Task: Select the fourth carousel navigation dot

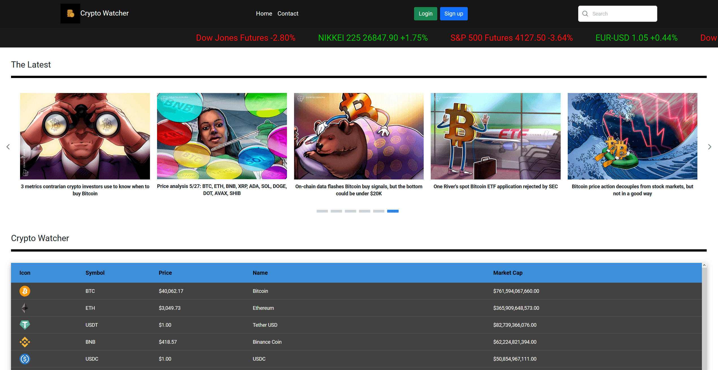Action: (x=365, y=211)
